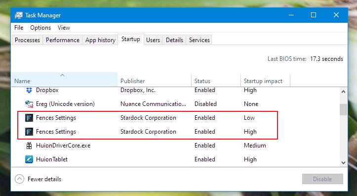Screen dimensions: 357x196
Task: Open the File menu
Action: pos(19,28)
